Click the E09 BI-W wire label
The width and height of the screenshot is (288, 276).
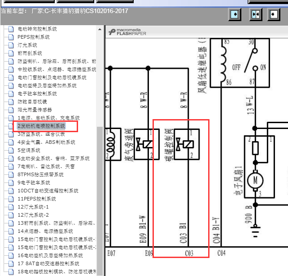[143, 229]
